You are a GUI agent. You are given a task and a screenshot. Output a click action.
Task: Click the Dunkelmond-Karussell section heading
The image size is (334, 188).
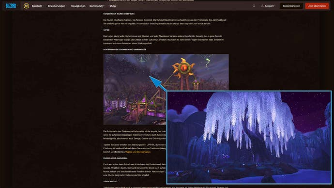116,158
